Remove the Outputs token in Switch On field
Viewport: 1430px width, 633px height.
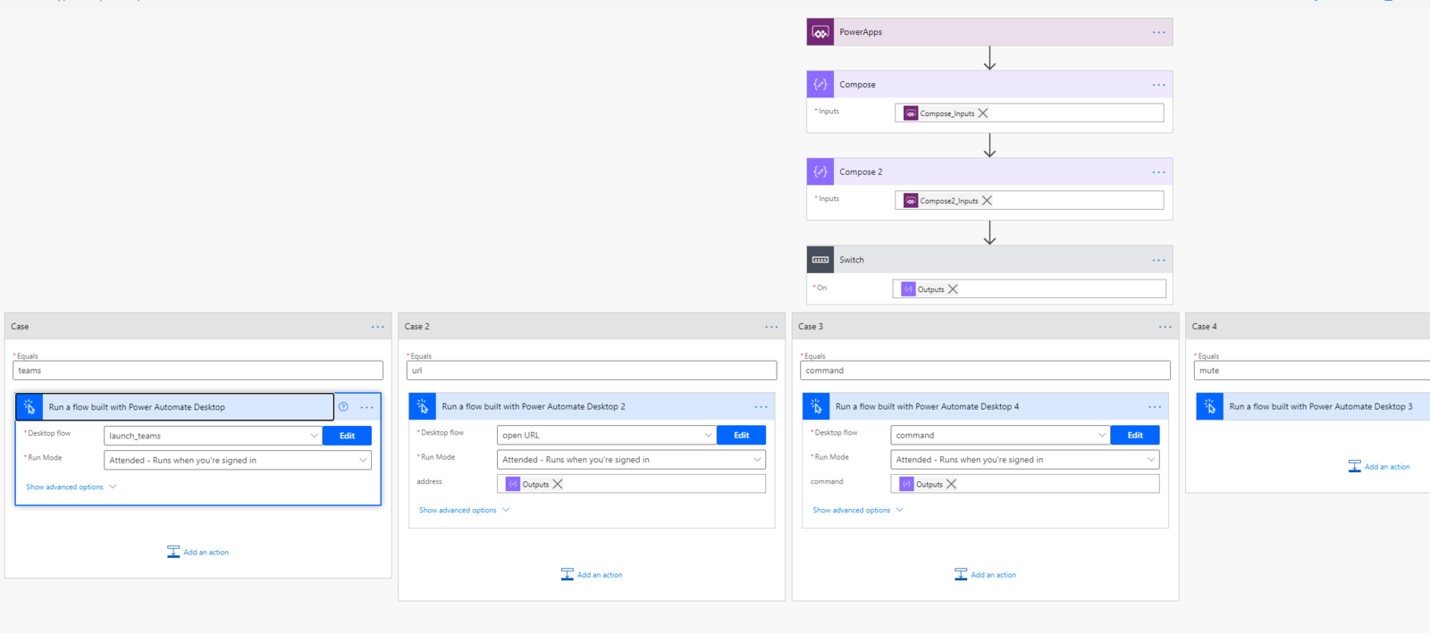953,289
